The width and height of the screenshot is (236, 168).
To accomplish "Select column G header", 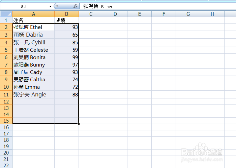I will coord(188,14).
